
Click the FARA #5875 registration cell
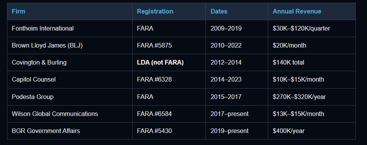pos(169,46)
